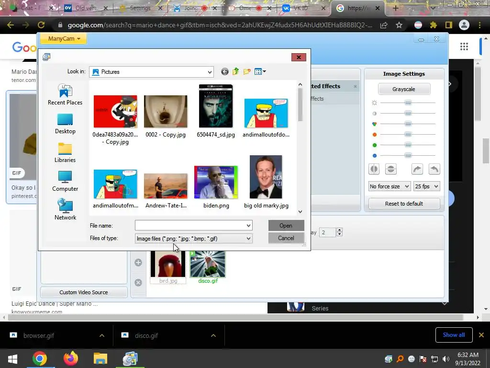The height and width of the screenshot is (368, 490).
Task: Click the Custom Video Source button
Action: 84,292
